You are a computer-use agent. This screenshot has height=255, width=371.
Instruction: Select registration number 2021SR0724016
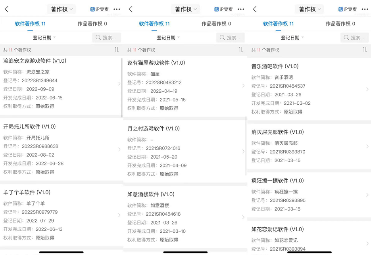coord(163,148)
